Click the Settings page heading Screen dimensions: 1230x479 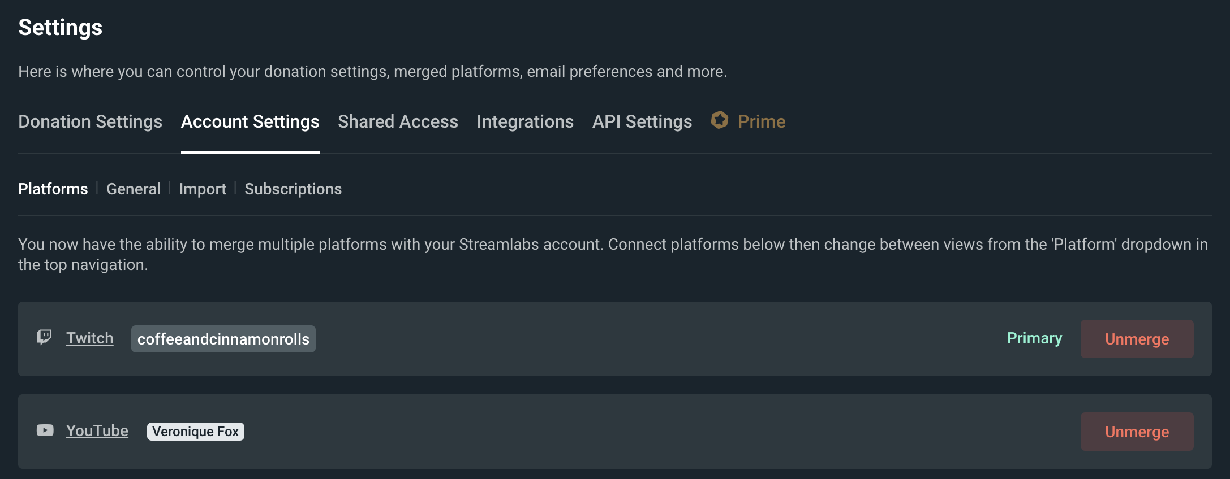[x=61, y=27]
